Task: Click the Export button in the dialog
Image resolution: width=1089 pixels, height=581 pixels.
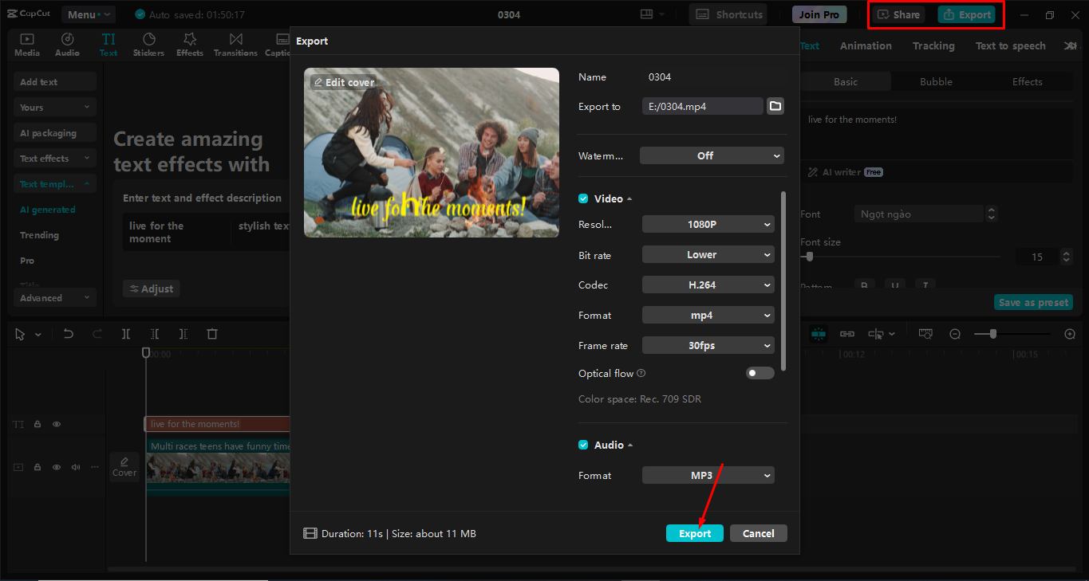Action: pos(694,533)
